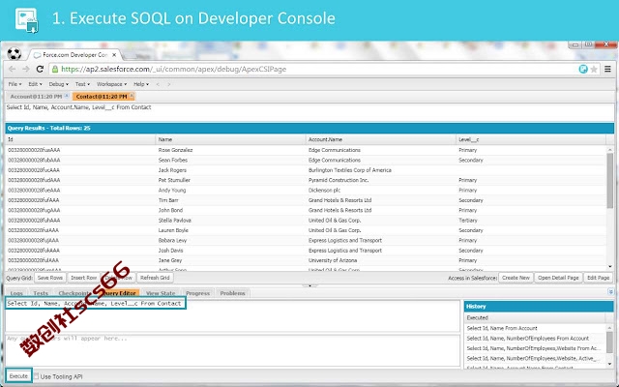Open the Logs tab
The width and height of the screenshot is (619, 387).
16,293
